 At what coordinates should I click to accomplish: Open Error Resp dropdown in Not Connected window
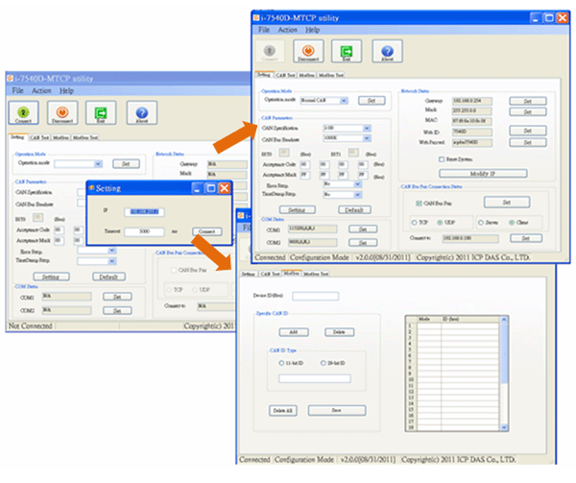[x=112, y=251]
